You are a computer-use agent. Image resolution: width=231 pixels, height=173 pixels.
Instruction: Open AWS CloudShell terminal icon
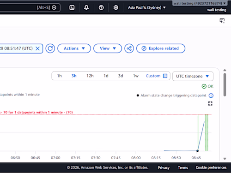[x=72, y=7]
